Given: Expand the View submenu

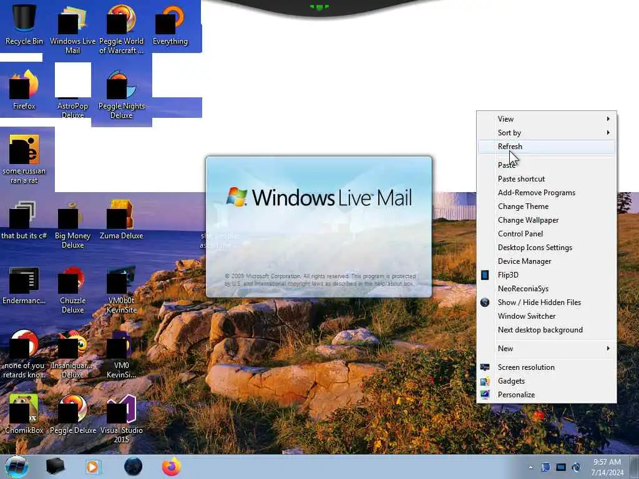Looking at the screenshot, I should pyautogui.click(x=547, y=119).
